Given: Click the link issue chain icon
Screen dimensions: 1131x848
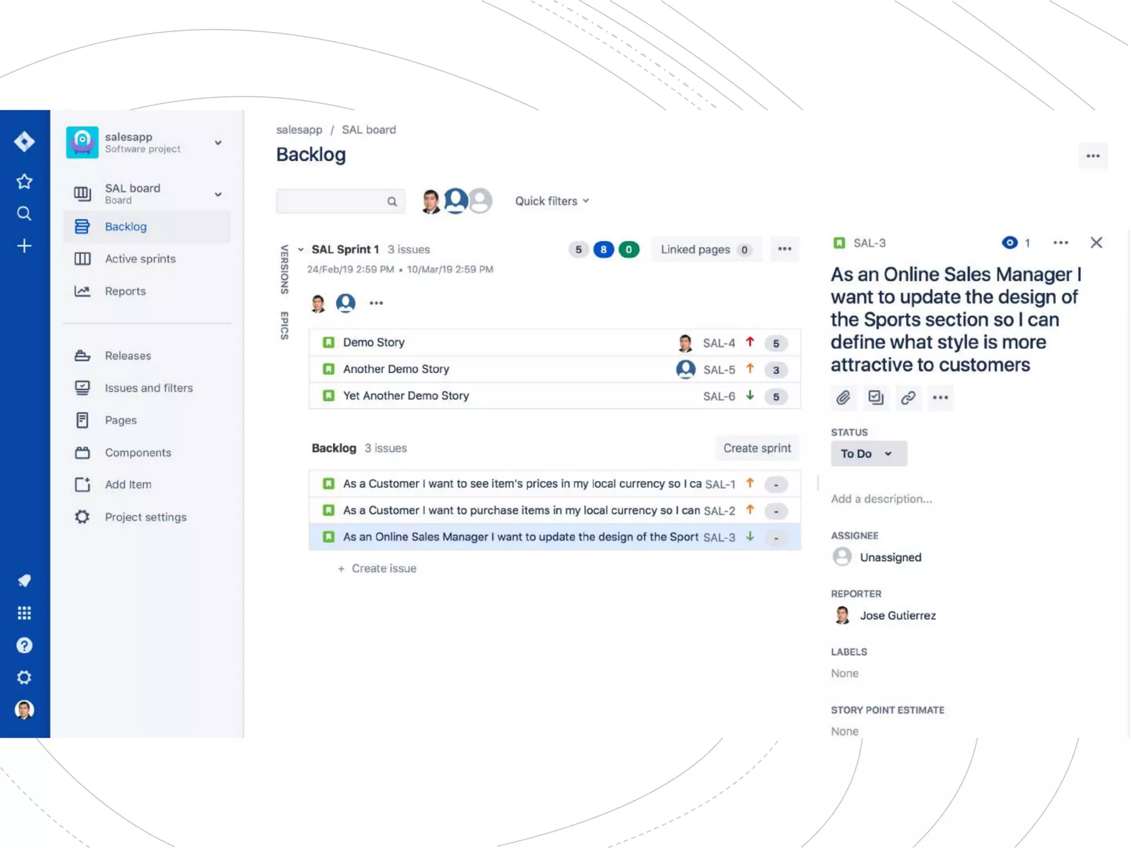Looking at the screenshot, I should 908,397.
